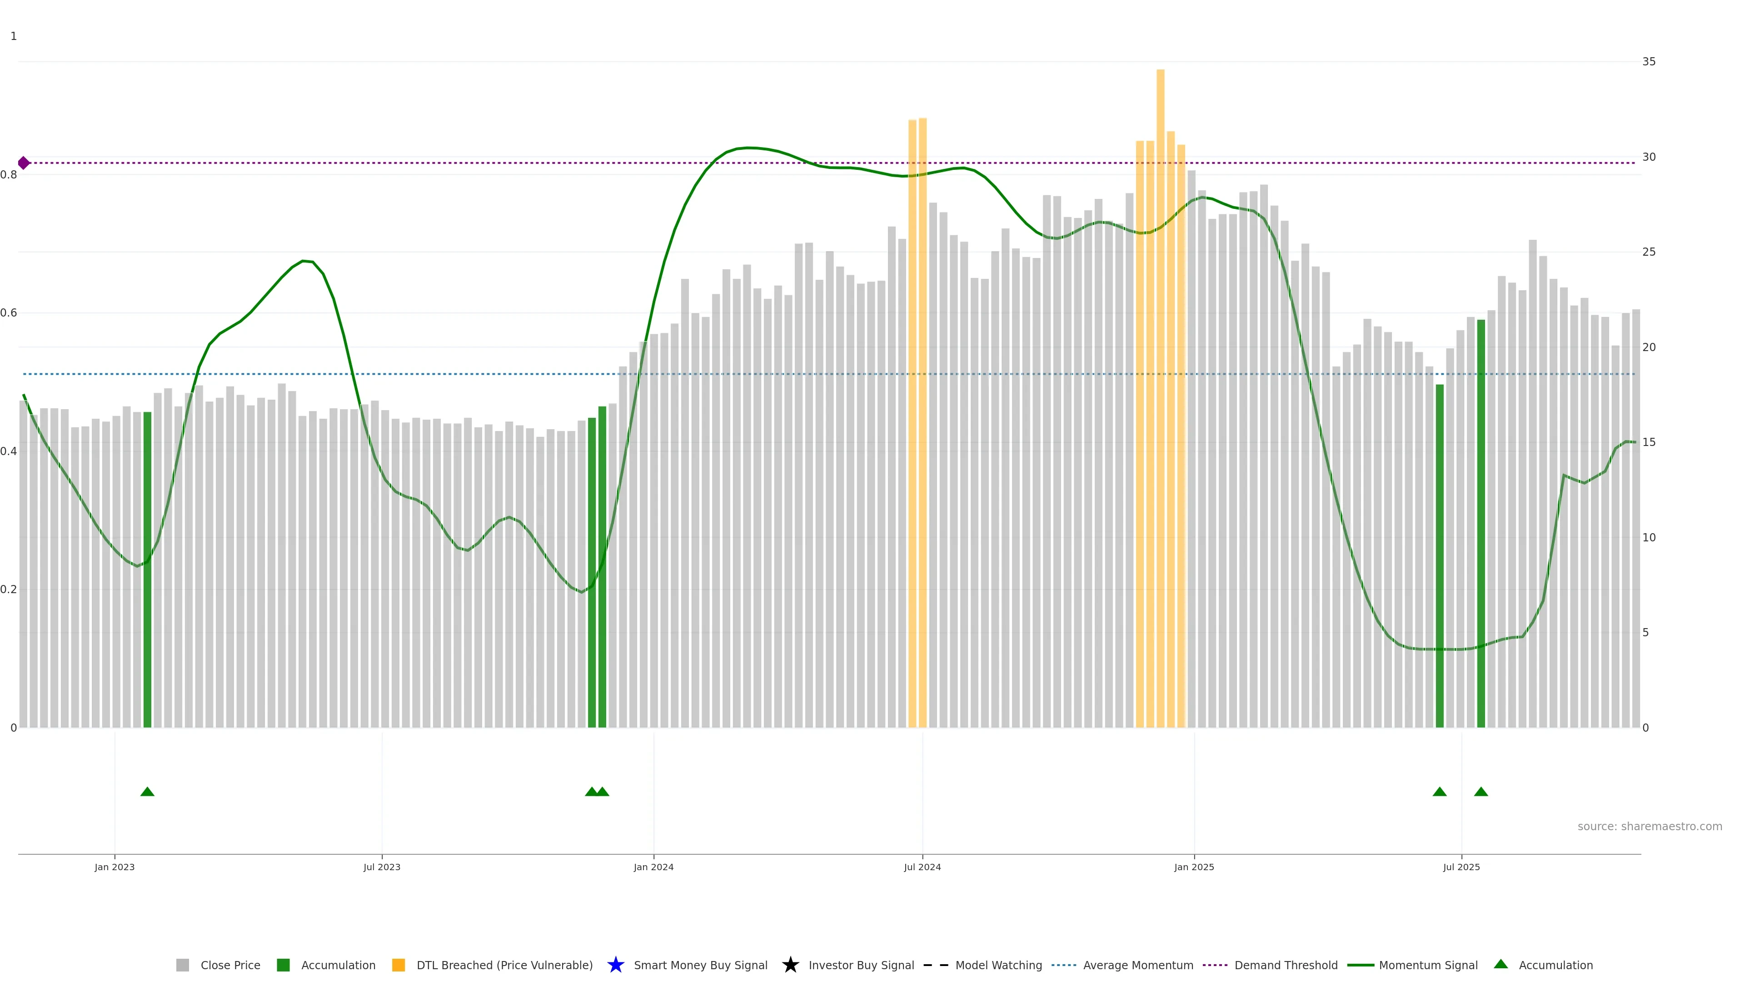
Task: Click the Jan 2024 x-axis label
Action: (x=653, y=867)
